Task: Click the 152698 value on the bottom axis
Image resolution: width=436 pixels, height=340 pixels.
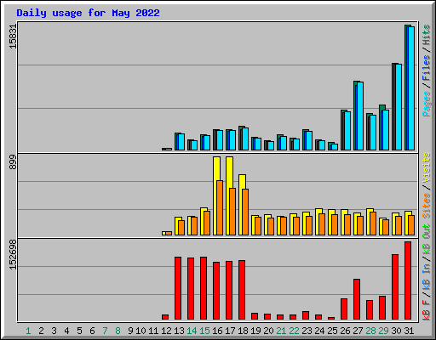Action: click(x=13, y=254)
